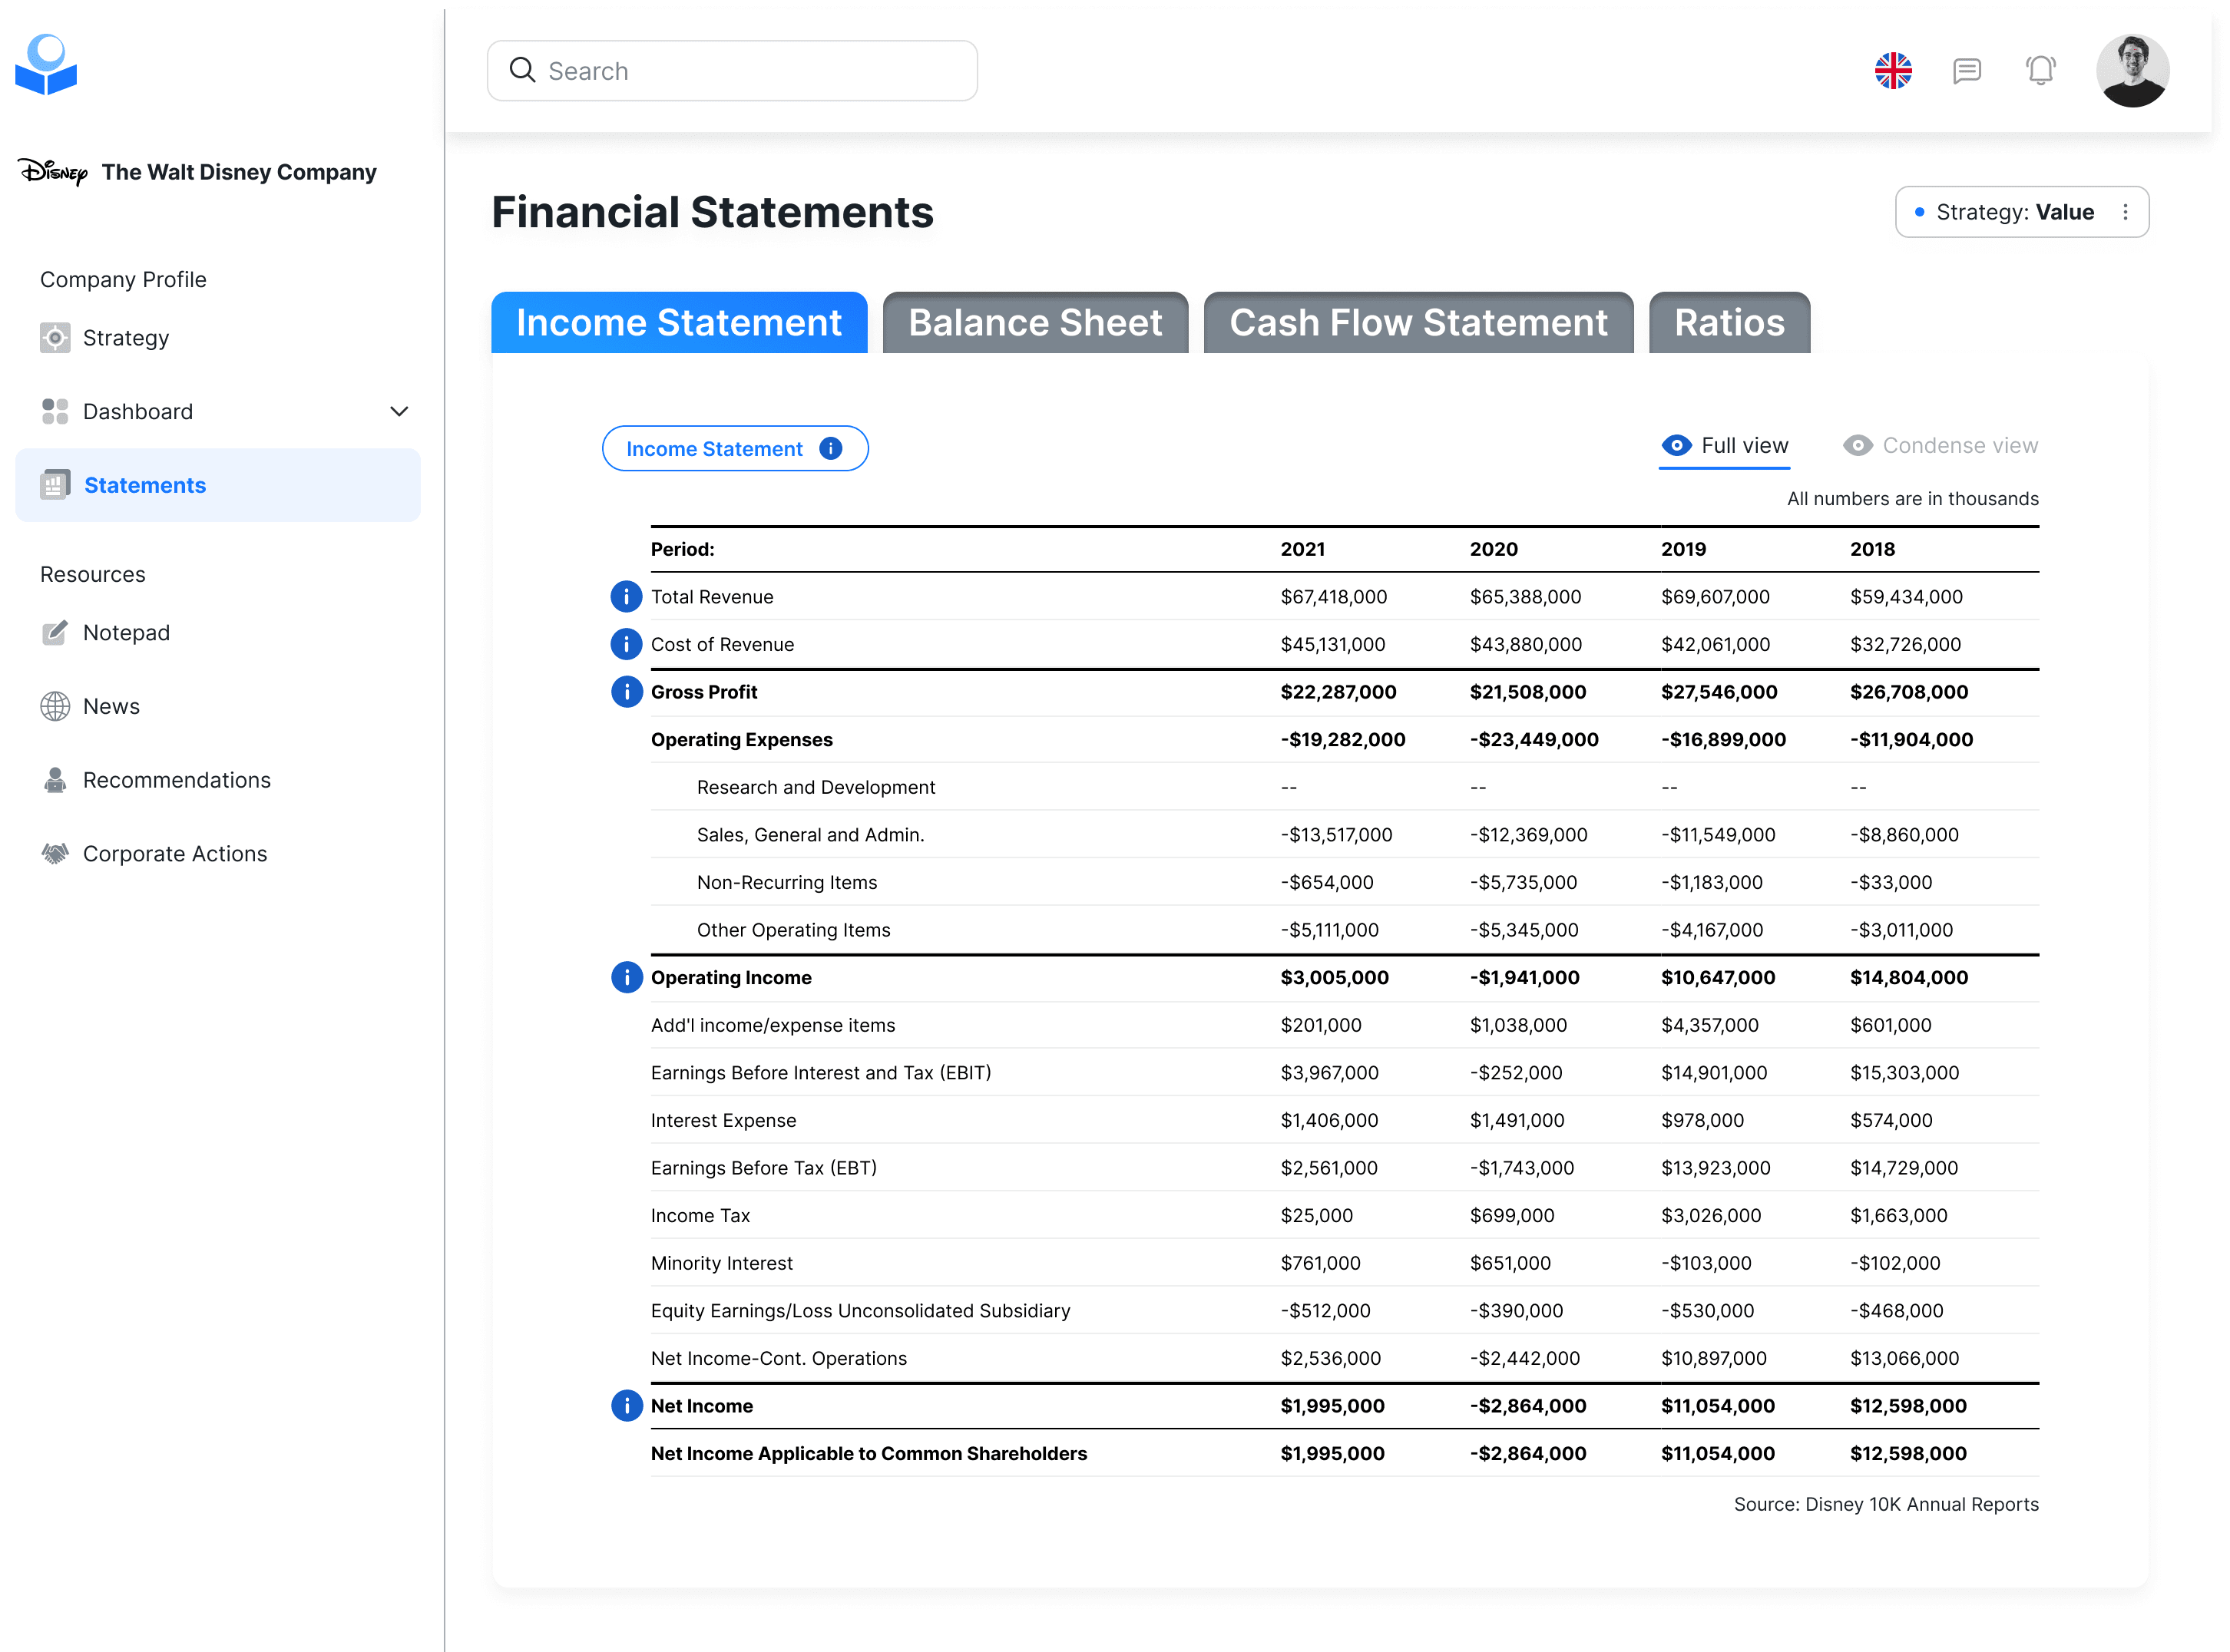
Task: Open Strategy options three-dot menu
Action: point(2125,212)
